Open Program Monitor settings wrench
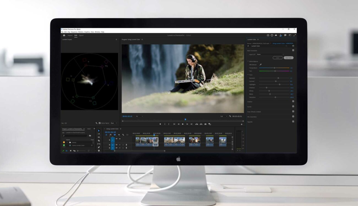358x206 pixels. (x=230, y=116)
